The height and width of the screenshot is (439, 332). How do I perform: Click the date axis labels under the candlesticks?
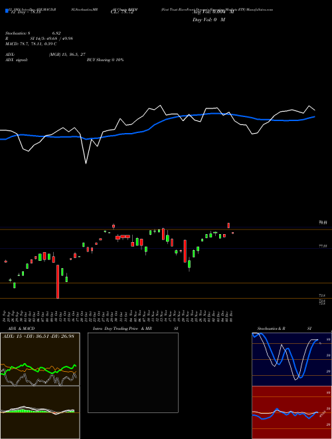tap(118, 315)
